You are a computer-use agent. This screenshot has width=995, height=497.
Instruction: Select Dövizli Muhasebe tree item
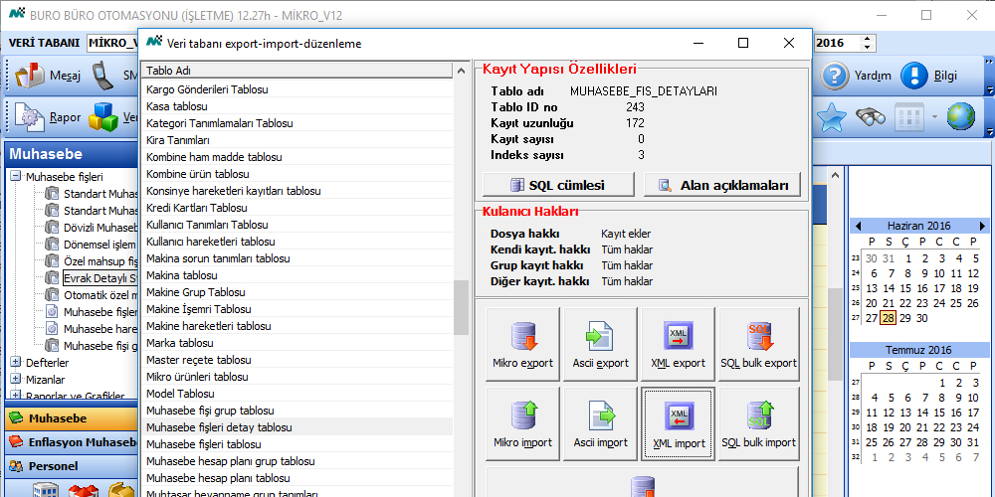click(x=100, y=228)
